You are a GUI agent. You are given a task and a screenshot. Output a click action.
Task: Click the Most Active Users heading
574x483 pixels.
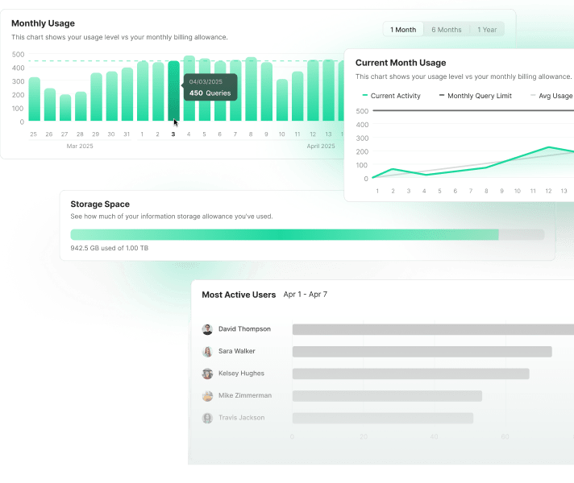pyautogui.click(x=239, y=295)
